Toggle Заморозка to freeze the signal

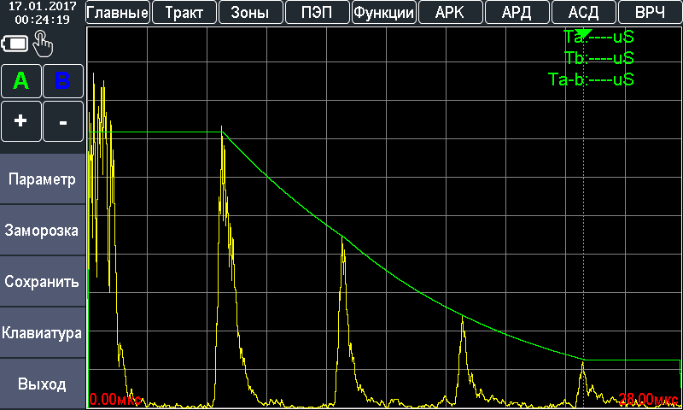(x=43, y=231)
